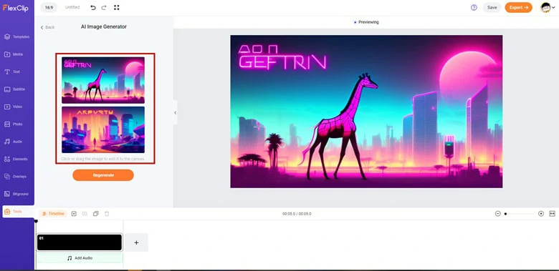Switch to the Overlays tab
The image size is (559, 271).
[x=16, y=177]
